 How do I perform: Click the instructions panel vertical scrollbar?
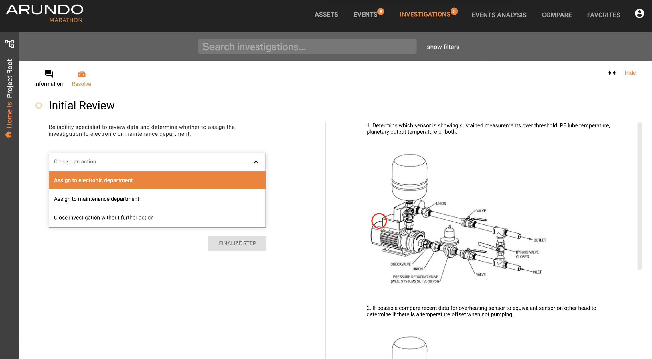click(640, 196)
